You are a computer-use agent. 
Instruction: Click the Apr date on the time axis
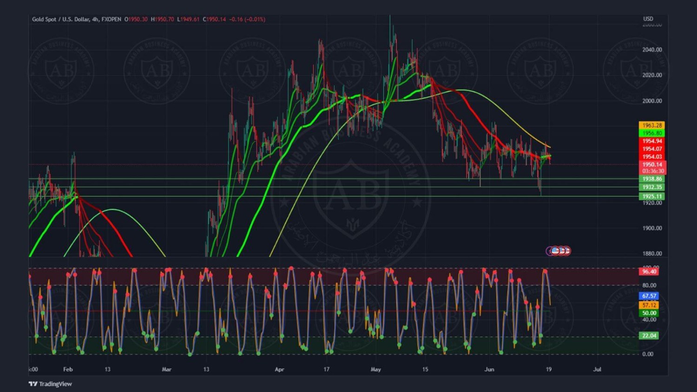(x=279, y=369)
